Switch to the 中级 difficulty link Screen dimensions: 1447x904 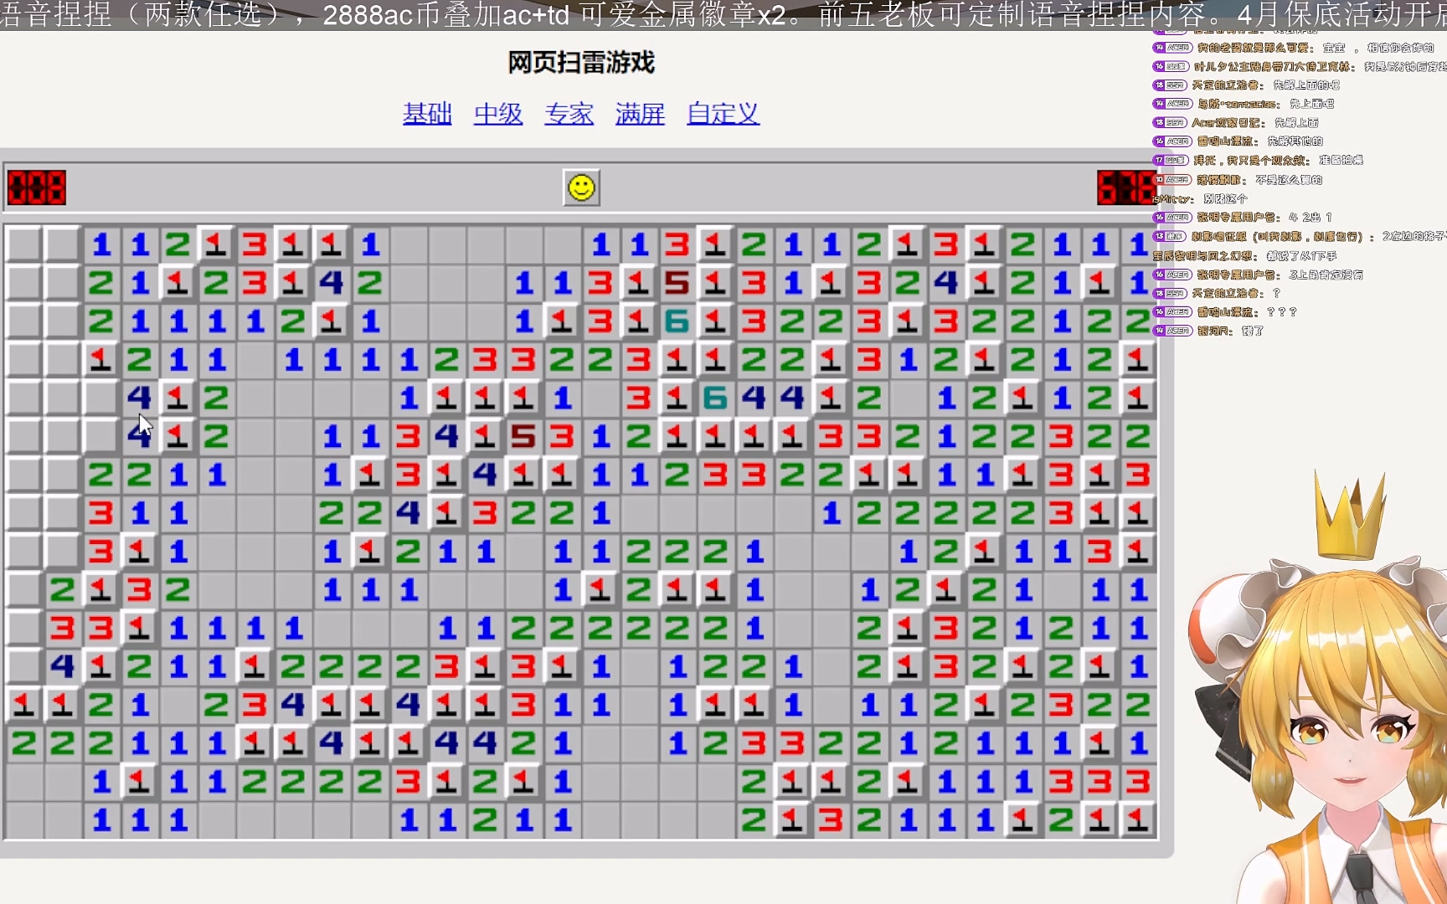point(498,114)
